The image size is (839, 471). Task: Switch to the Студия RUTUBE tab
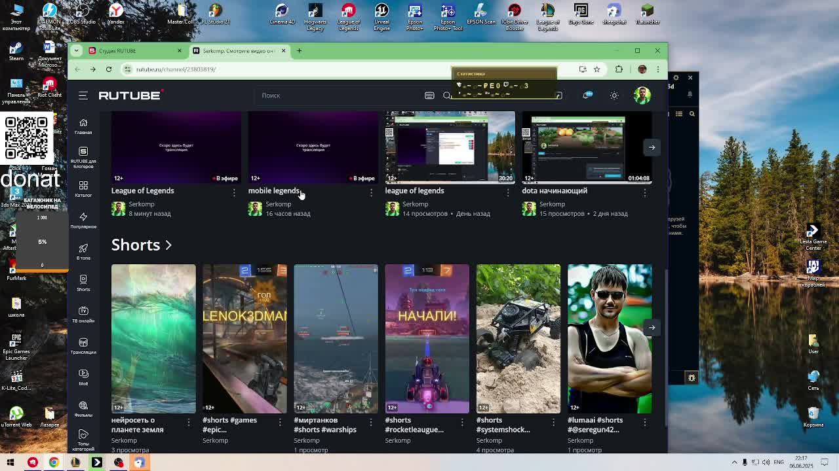tap(135, 50)
